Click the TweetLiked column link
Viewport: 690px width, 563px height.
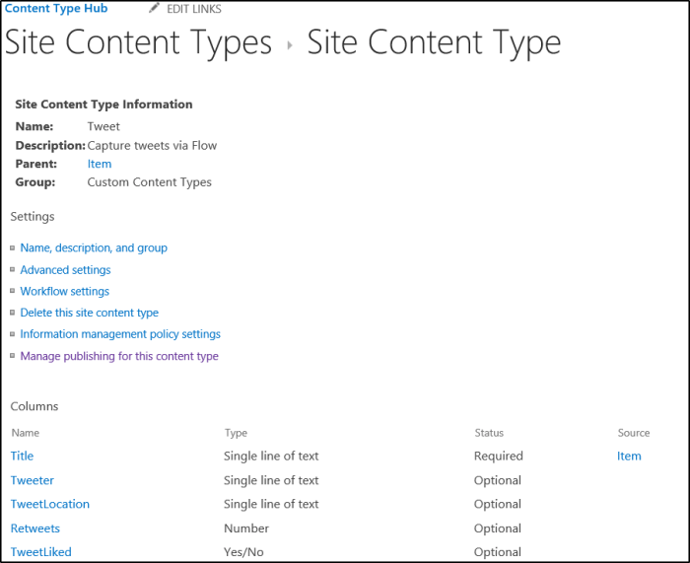coord(41,552)
